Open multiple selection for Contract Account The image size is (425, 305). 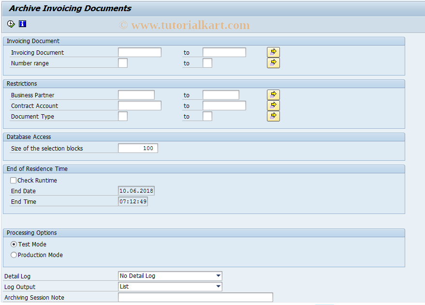pyautogui.click(x=273, y=105)
